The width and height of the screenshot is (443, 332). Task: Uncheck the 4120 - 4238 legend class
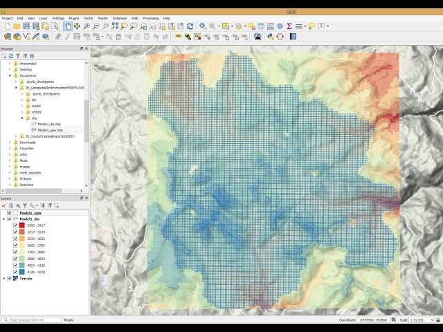15,272
